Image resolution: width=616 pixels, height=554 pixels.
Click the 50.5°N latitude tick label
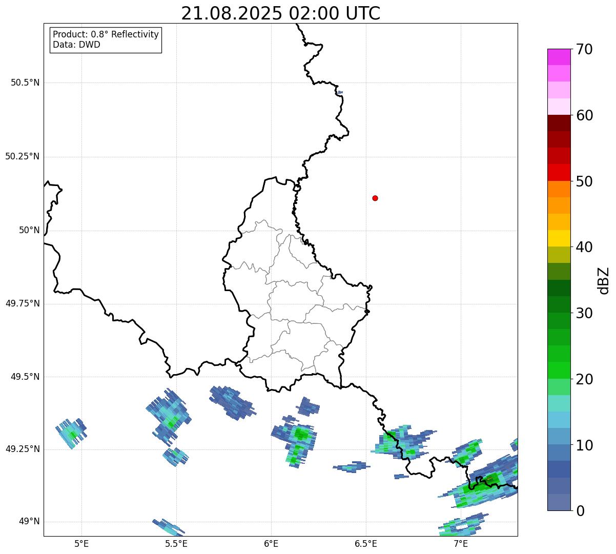coord(25,83)
